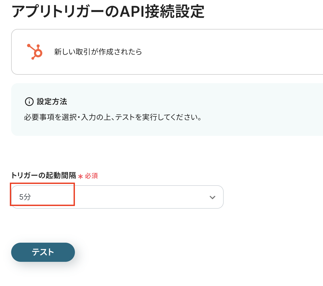Screen dimensions: 323x286
Task: Click the red 必須 required label
Action: pyautogui.click(x=91, y=176)
